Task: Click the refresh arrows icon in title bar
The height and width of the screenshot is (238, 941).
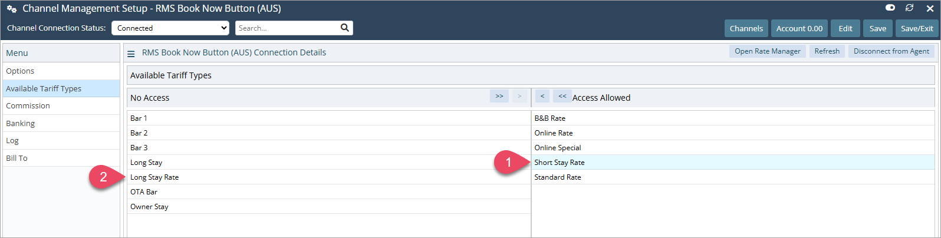Action: coord(910,8)
